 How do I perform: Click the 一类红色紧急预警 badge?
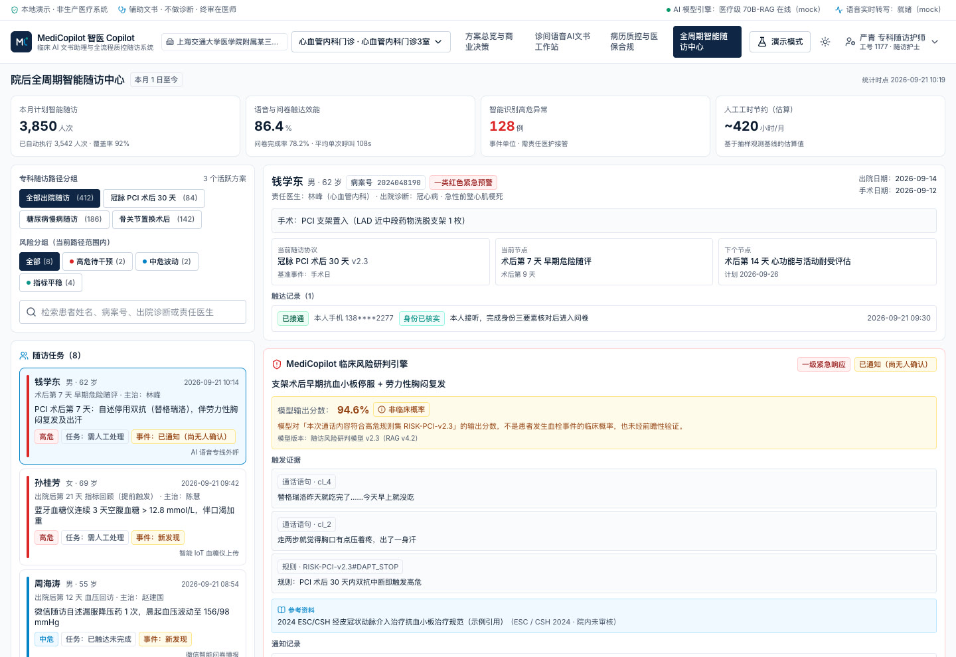click(463, 183)
